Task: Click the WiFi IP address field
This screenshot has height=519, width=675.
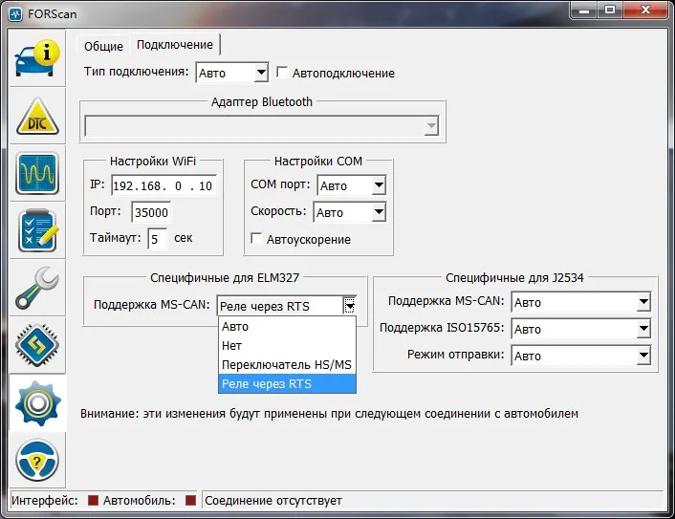Action: [163, 185]
